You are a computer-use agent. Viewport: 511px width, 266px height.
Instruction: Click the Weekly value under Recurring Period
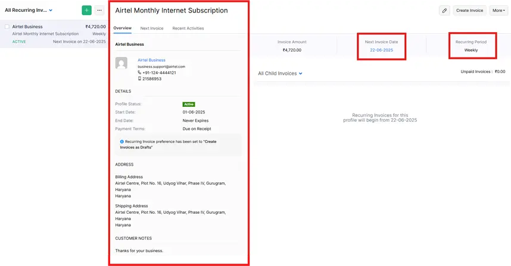tap(471, 50)
